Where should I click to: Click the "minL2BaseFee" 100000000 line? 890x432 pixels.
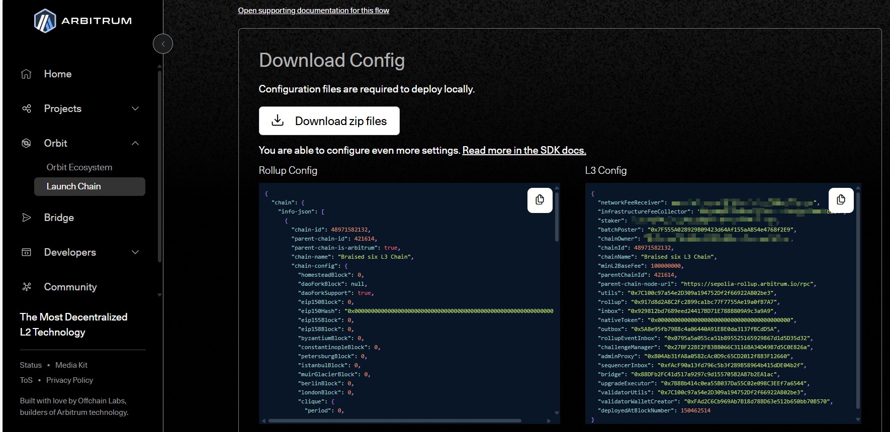[x=640, y=266]
